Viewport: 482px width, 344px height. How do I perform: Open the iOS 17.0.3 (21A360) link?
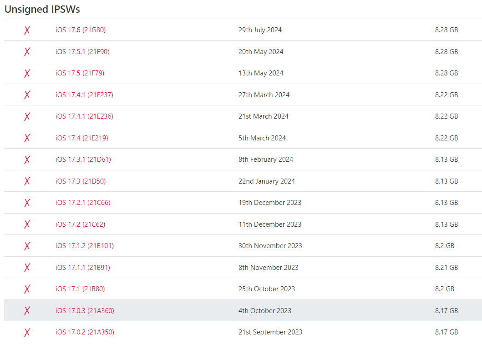85,311
